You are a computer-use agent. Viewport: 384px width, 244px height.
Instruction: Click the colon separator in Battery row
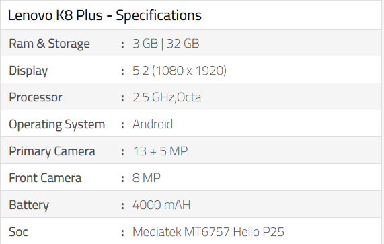point(122,206)
